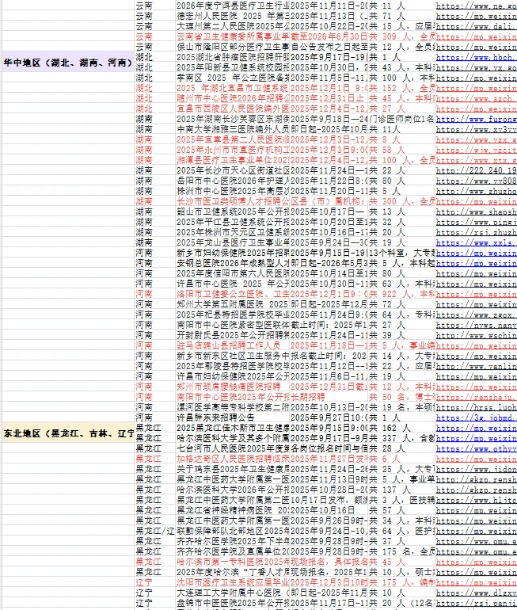The height and width of the screenshot is (610, 517).
Task: Click cell 2025年湖南长沙芙蓉区东湖街
Action: point(233,119)
